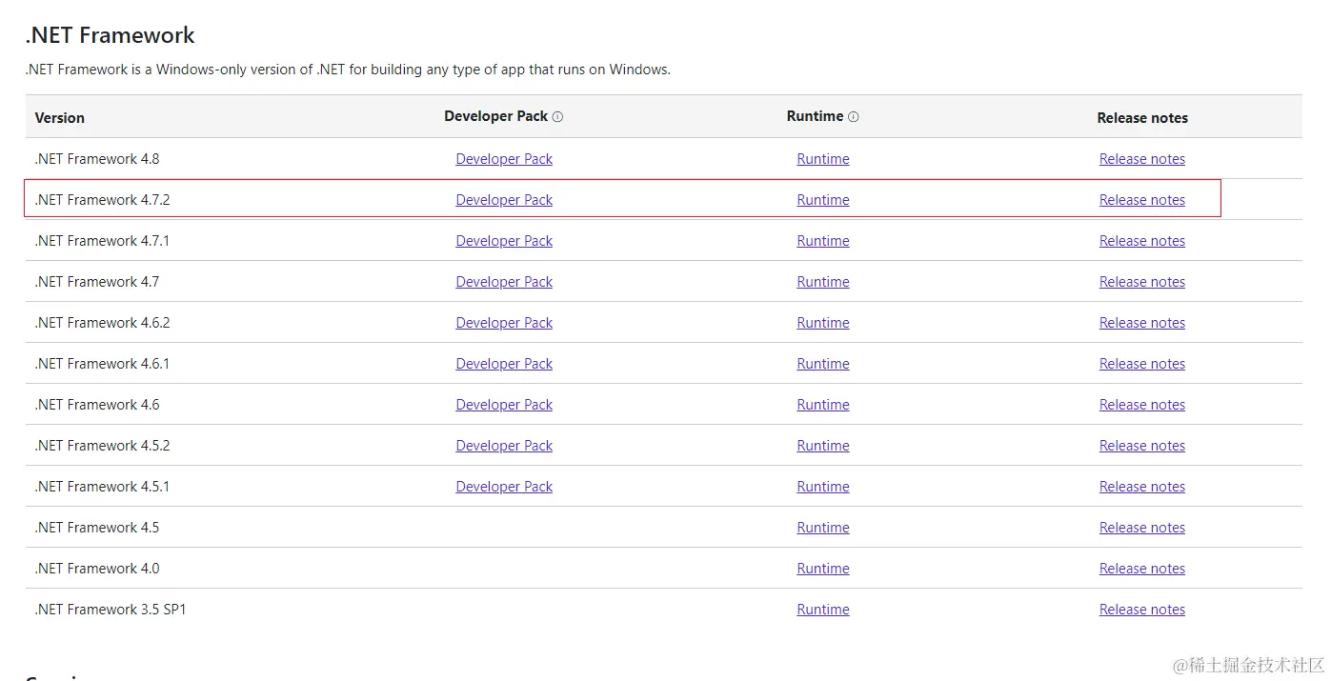View .NET Framework 4.6.1 Release notes
The image size is (1331, 681).
click(1142, 364)
